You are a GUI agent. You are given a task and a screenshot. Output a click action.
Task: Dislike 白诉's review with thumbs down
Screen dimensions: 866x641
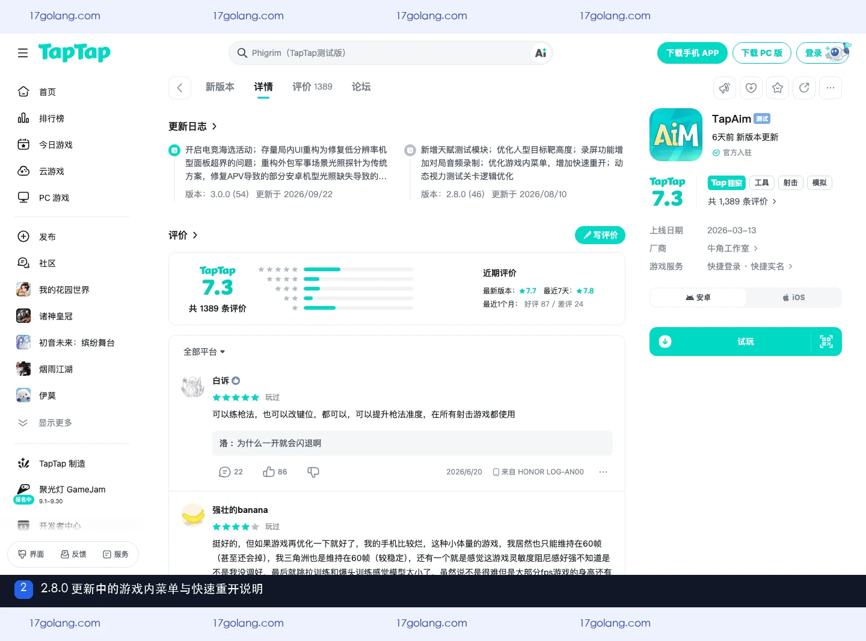point(313,472)
